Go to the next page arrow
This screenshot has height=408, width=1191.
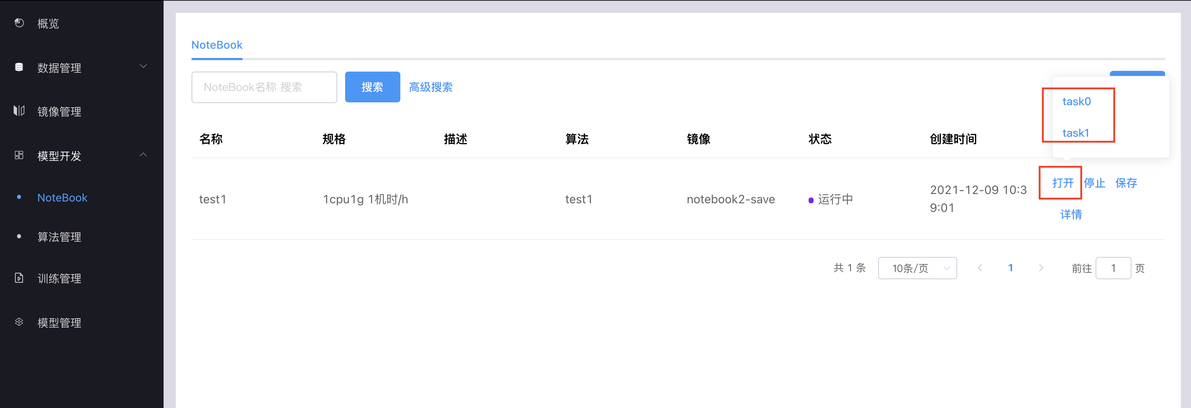tap(1041, 268)
